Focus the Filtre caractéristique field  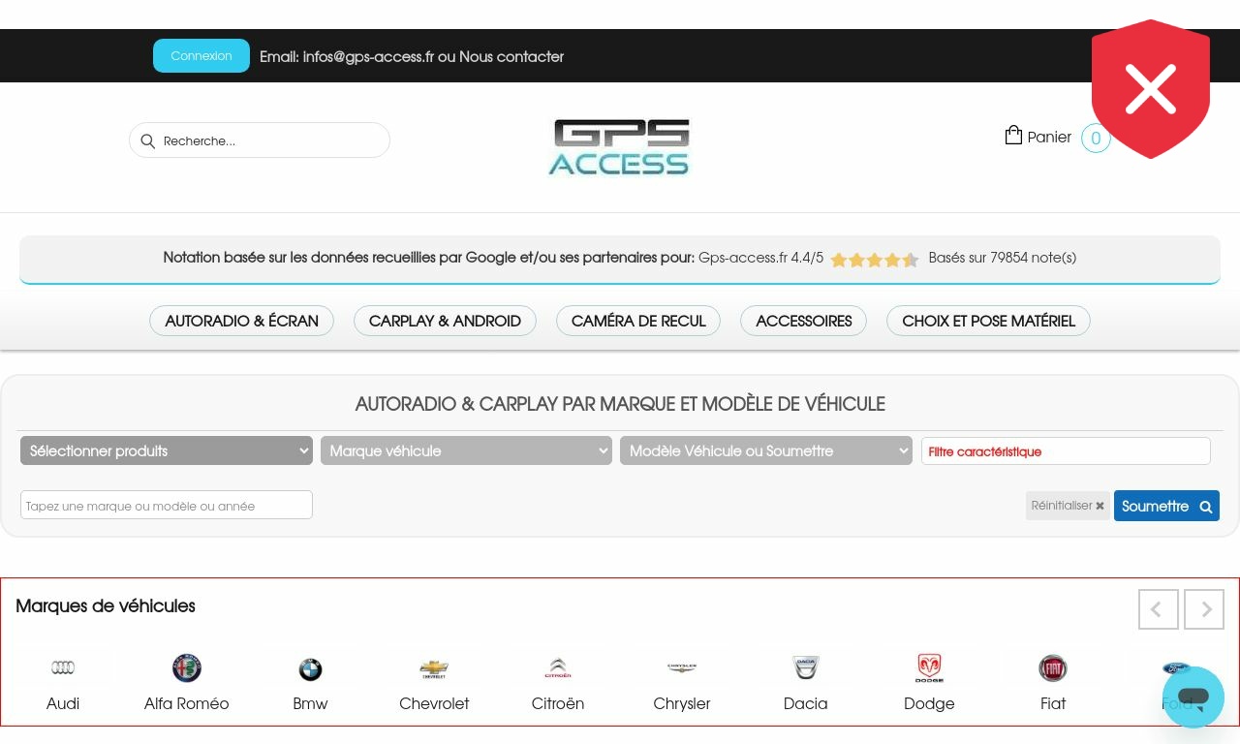pyautogui.click(x=1066, y=451)
